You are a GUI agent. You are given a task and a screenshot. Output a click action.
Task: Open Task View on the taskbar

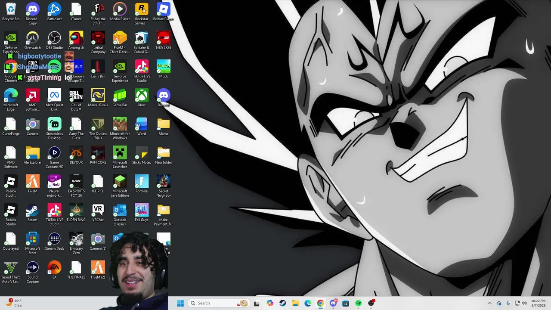(x=257, y=303)
